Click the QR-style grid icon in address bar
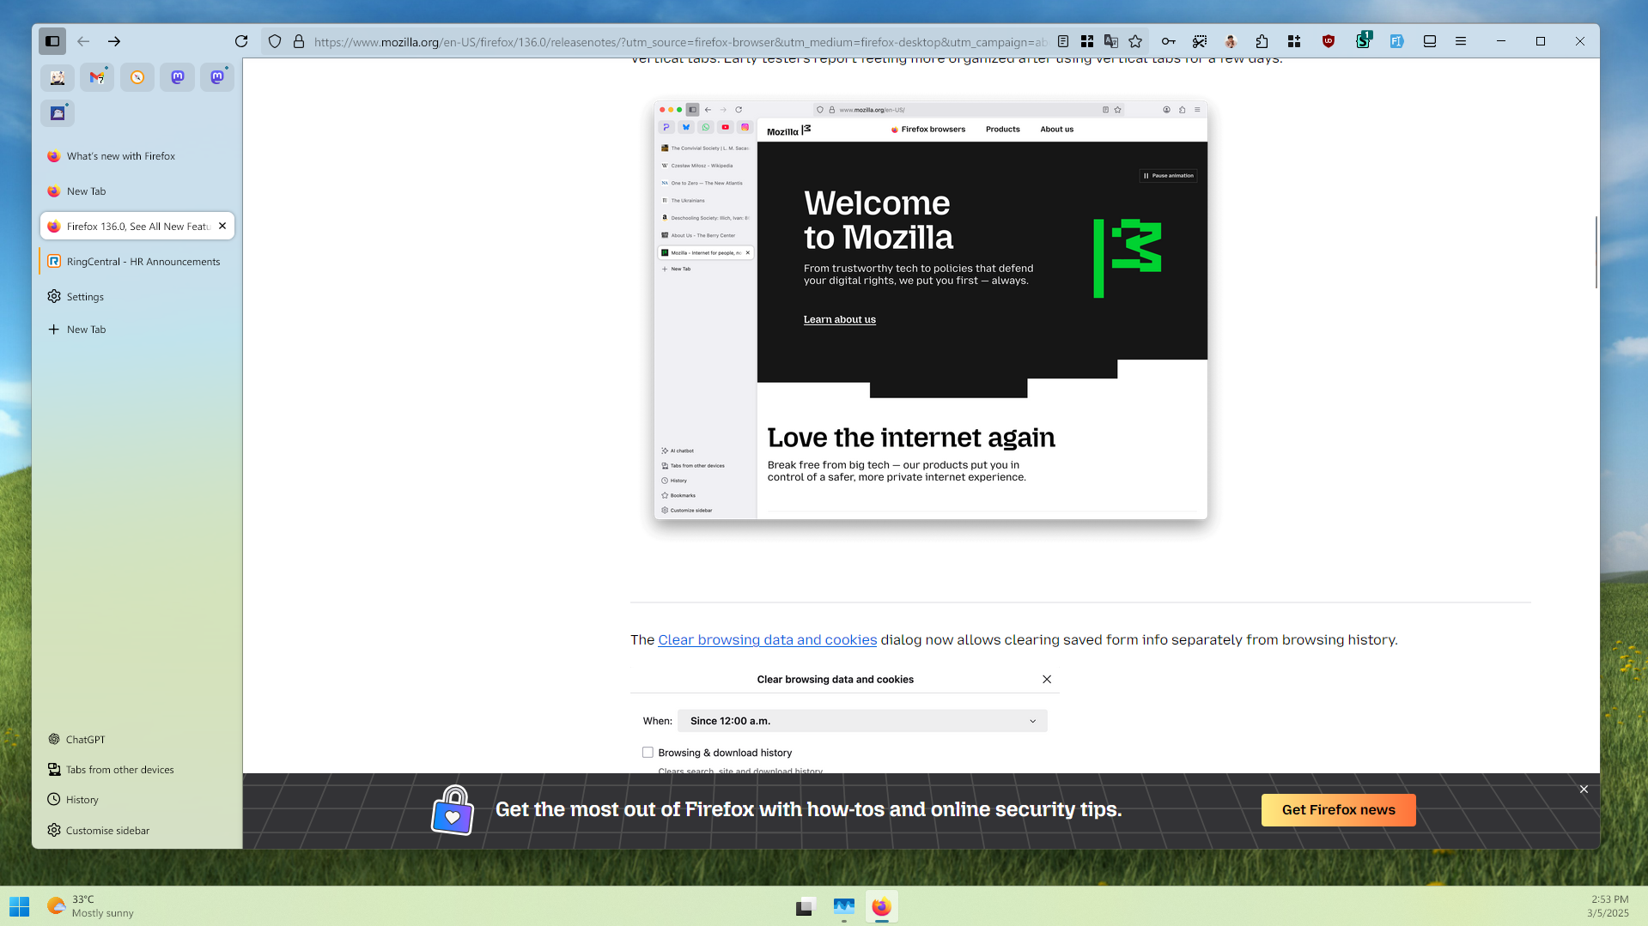Image resolution: width=1648 pixels, height=926 pixels. point(1087,41)
